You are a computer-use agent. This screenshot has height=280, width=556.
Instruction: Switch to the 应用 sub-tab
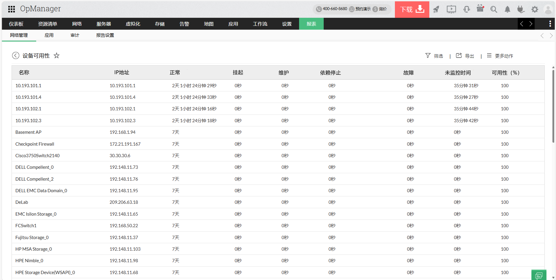coord(49,35)
